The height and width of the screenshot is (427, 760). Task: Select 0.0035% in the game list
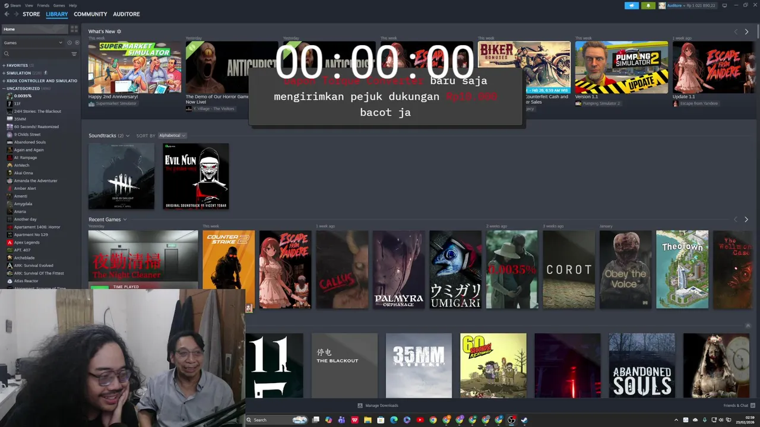coord(23,96)
